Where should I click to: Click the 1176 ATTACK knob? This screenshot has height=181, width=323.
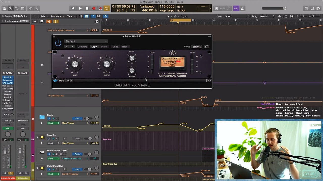pos(132,58)
